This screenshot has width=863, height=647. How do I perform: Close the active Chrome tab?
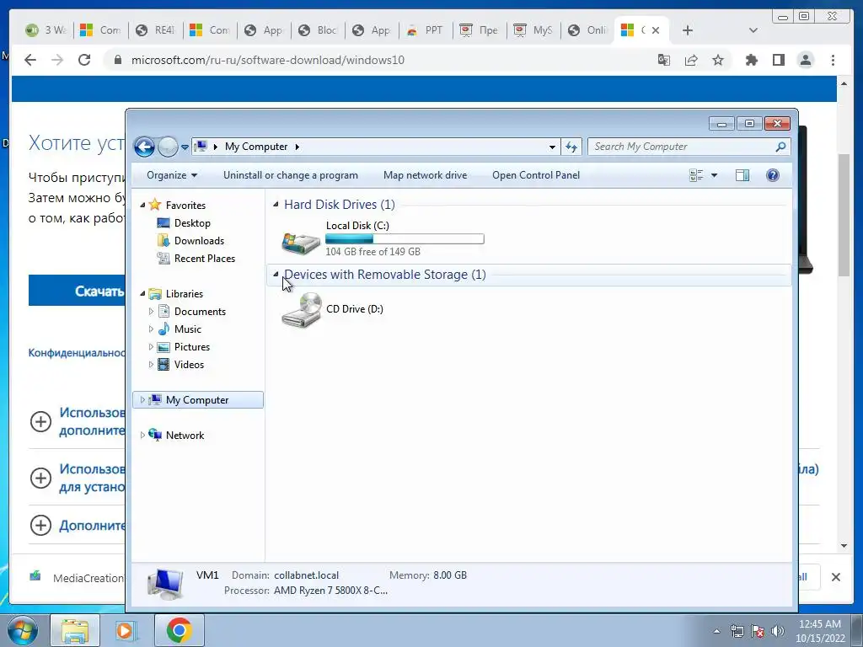pyautogui.click(x=656, y=30)
